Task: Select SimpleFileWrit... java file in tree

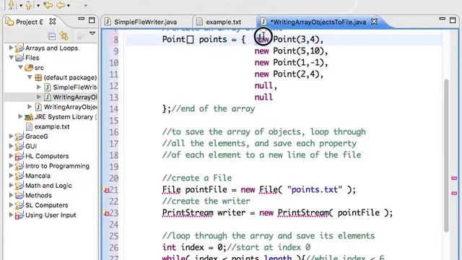Action: [75, 87]
